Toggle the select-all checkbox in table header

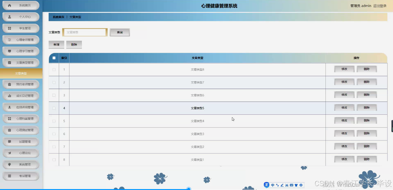[x=54, y=58]
